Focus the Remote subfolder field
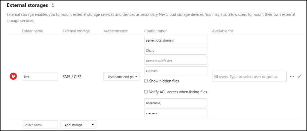The height and width of the screenshot is (131, 307). (176, 61)
